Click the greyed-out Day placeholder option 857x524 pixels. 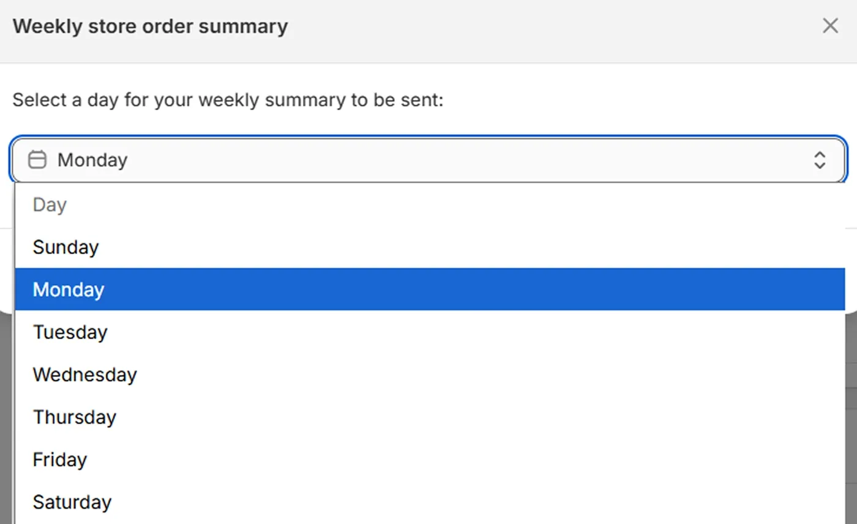coord(49,204)
